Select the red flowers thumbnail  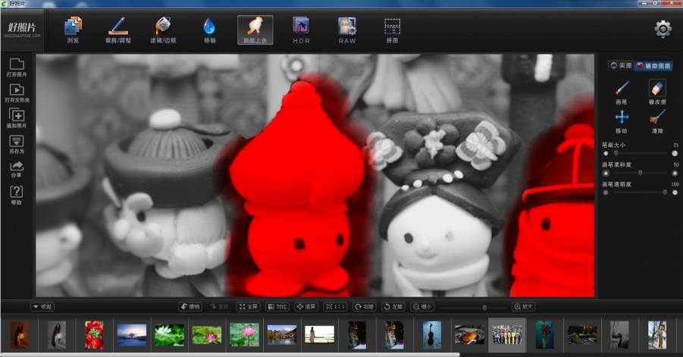pos(94,334)
